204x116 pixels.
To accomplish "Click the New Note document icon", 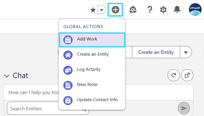I will pyautogui.click(x=68, y=85).
